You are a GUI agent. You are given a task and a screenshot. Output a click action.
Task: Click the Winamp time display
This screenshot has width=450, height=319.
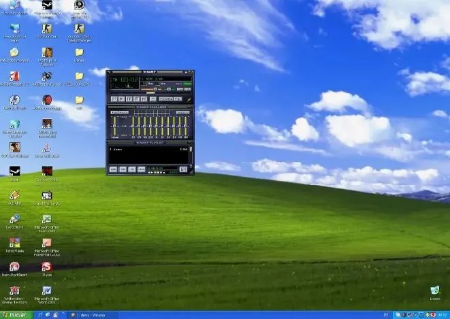(x=129, y=80)
